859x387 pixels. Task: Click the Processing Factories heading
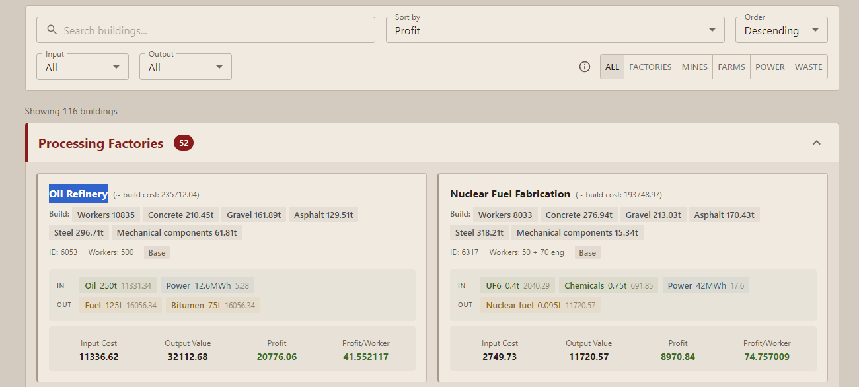[101, 143]
